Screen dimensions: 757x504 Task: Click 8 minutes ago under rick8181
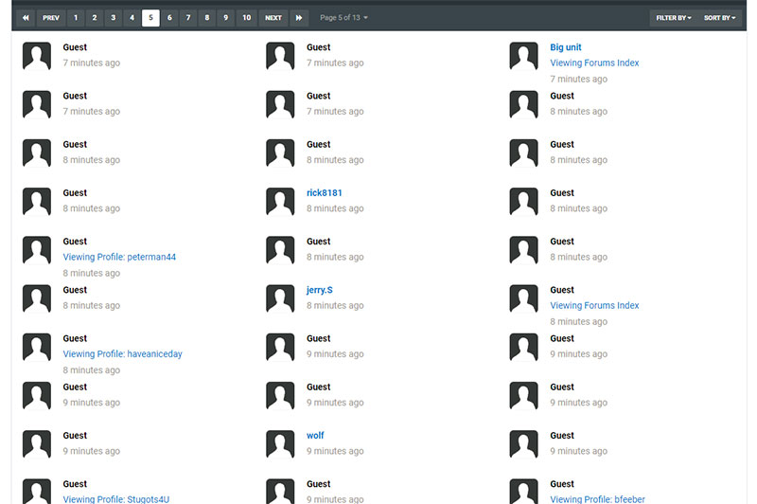[x=335, y=208]
